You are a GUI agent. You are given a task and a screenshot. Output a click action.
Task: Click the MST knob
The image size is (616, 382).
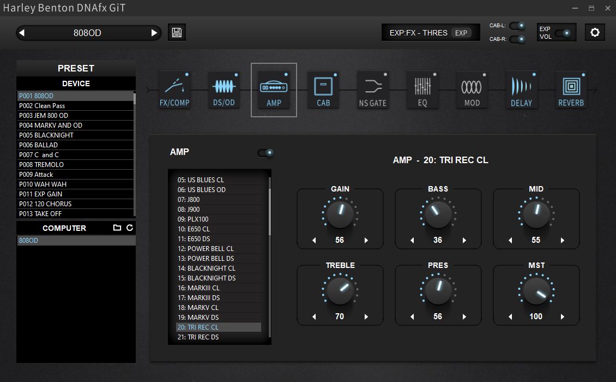(x=536, y=291)
